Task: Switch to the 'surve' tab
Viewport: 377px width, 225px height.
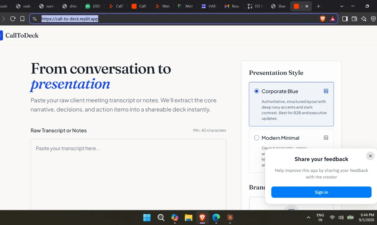Action: point(46,6)
